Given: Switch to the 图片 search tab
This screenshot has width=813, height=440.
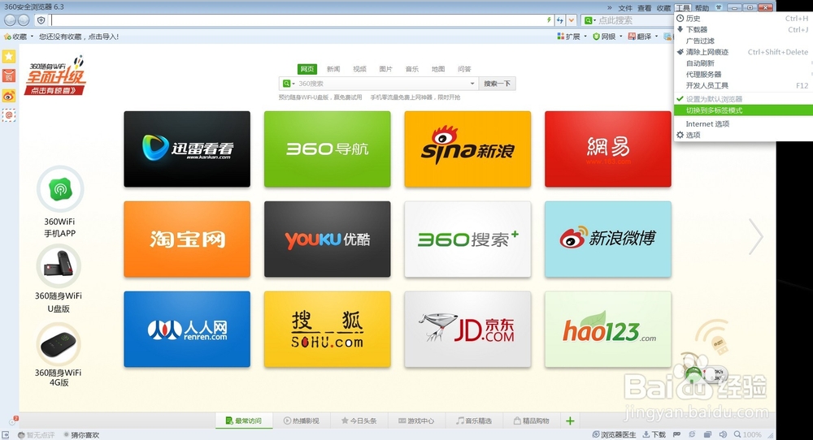Looking at the screenshot, I should tap(385, 69).
